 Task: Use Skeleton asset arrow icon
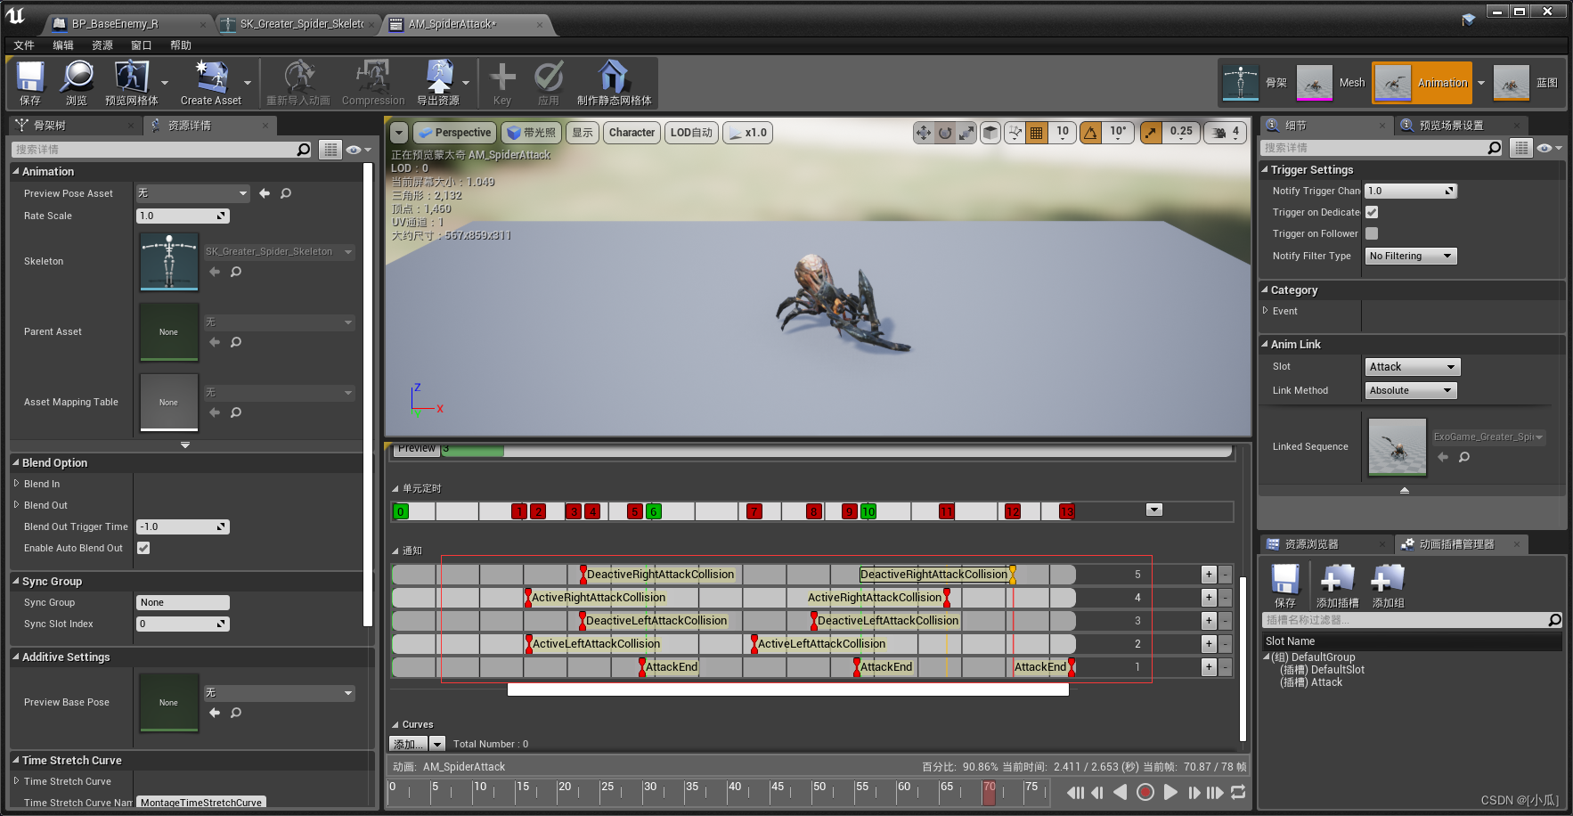coord(215,272)
